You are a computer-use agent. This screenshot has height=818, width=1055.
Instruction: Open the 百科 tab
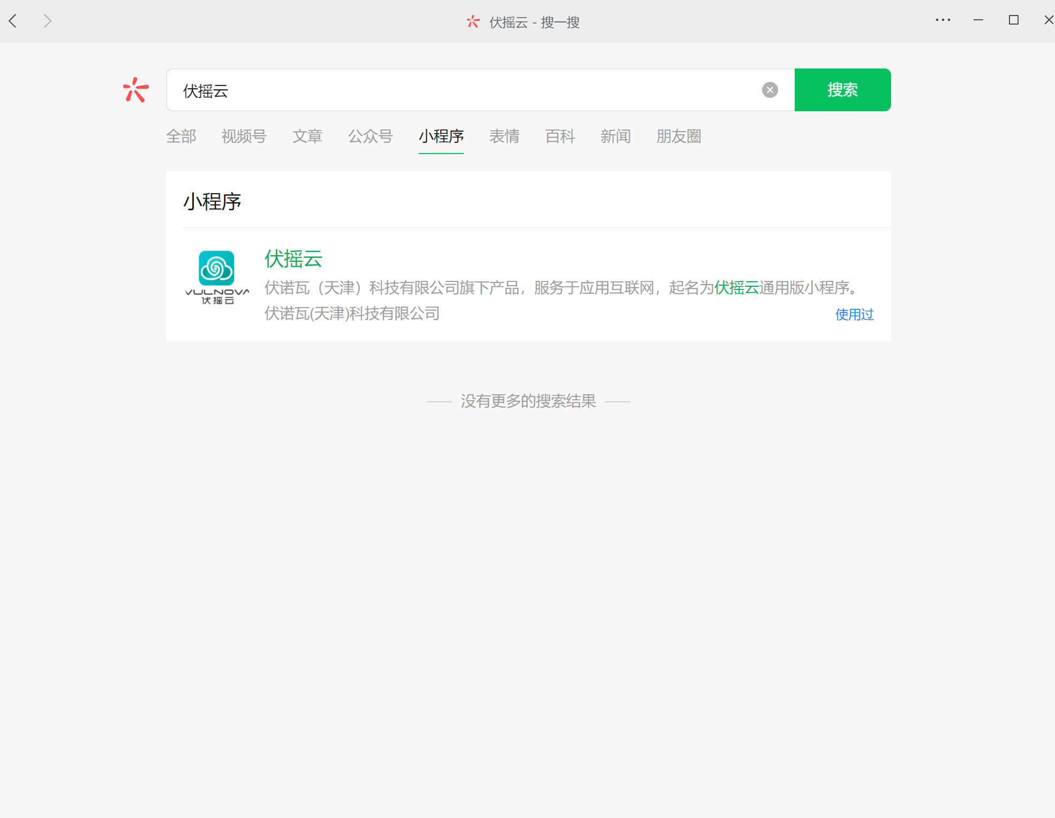coord(560,136)
